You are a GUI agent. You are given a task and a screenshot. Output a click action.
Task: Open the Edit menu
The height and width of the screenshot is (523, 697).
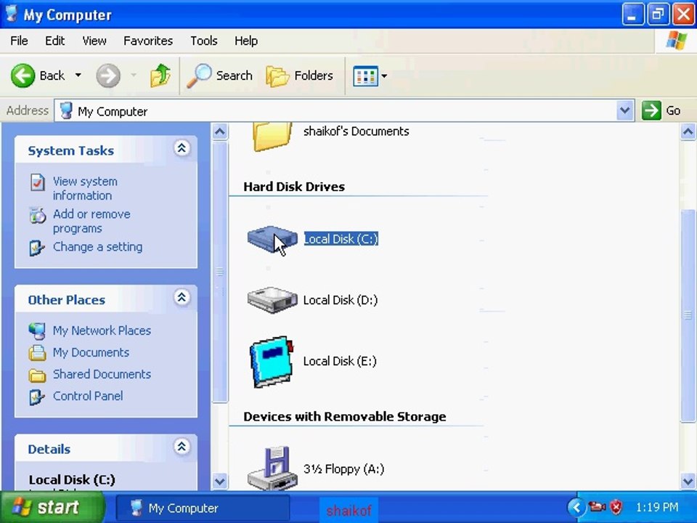coord(54,41)
